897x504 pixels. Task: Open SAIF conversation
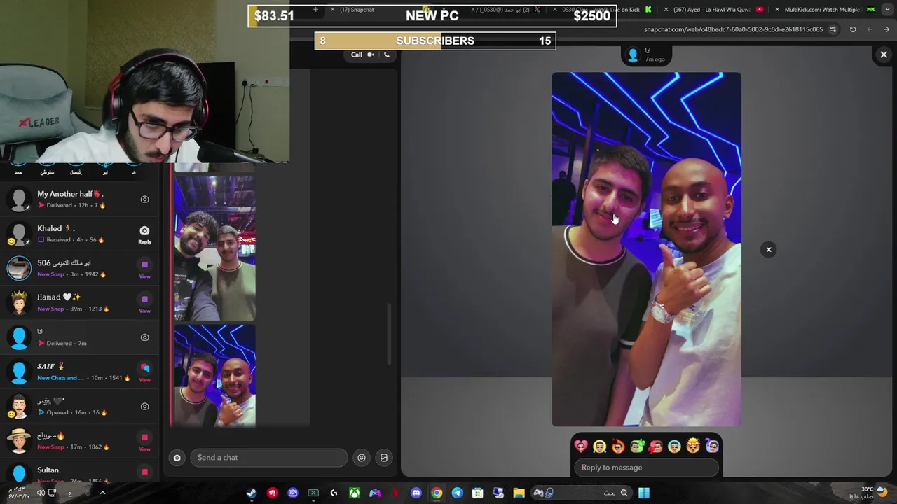click(81, 372)
